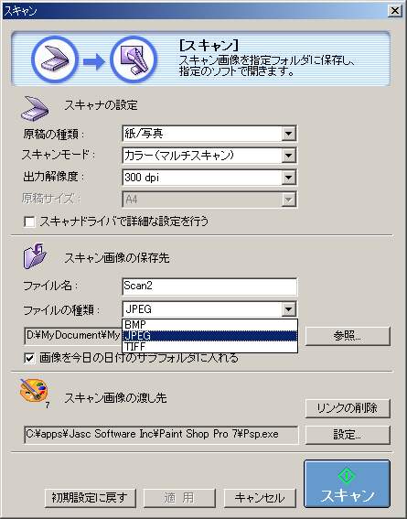Click the paint application icon in banner
The image size is (407, 519).
(134, 59)
